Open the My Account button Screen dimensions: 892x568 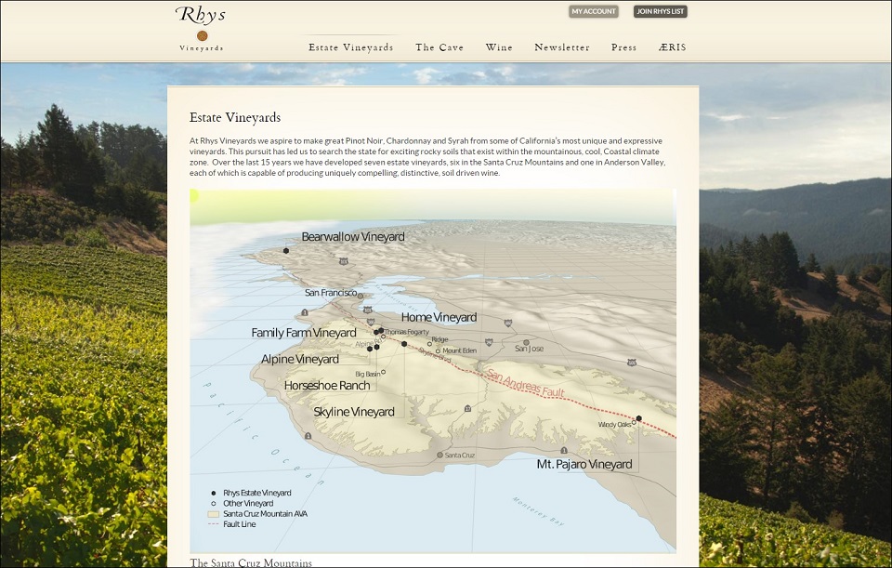click(x=594, y=11)
